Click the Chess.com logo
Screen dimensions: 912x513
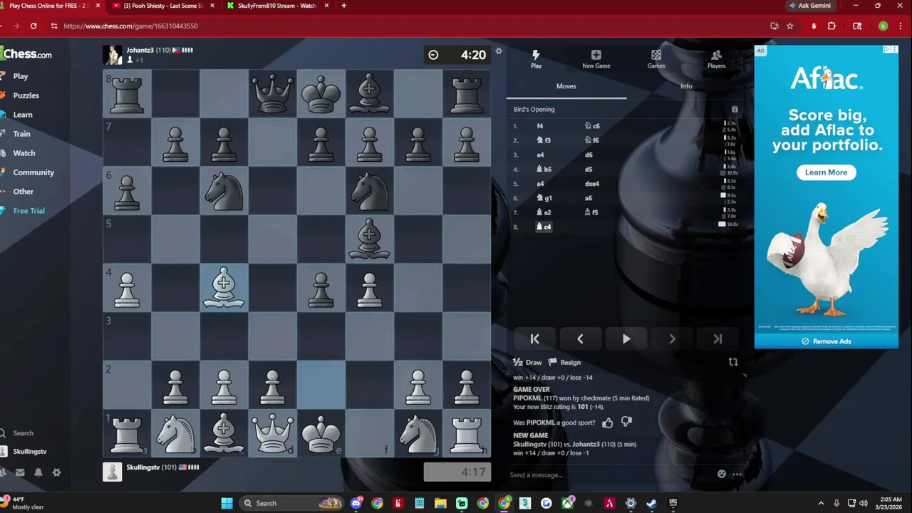click(26, 54)
